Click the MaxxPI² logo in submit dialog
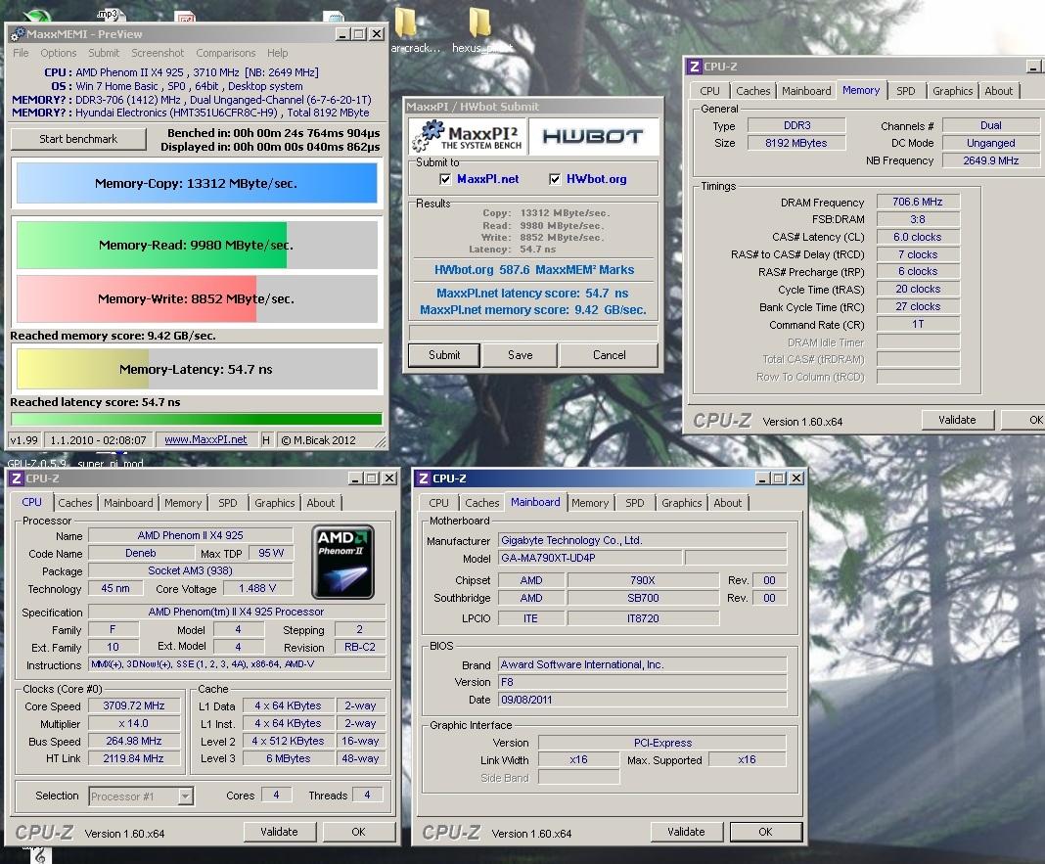1045x864 pixels. [x=467, y=137]
